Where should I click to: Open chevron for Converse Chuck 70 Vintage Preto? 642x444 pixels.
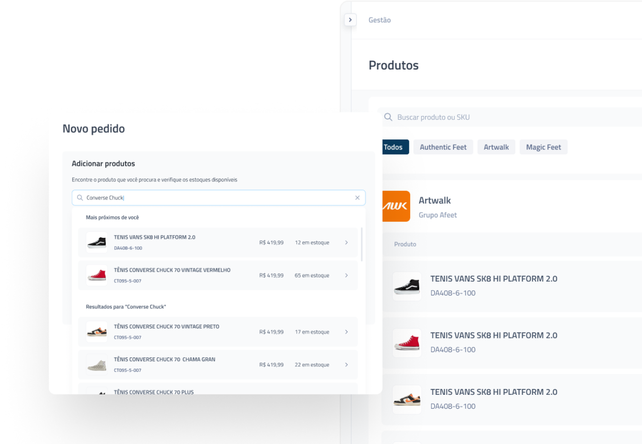pyautogui.click(x=346, y=332)
